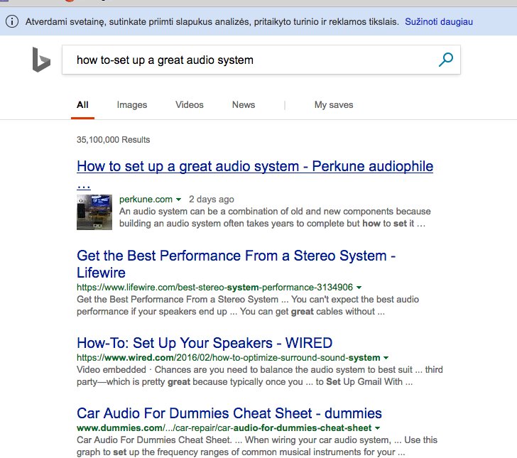
Task: Click the perkune.com green URL text
Action: pyautogui.click(x=146, y=199)
